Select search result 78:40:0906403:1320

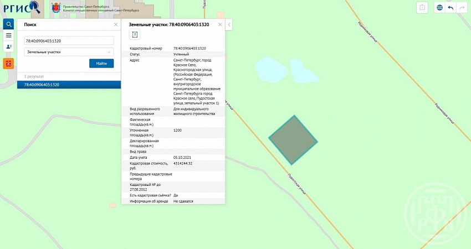69,85
